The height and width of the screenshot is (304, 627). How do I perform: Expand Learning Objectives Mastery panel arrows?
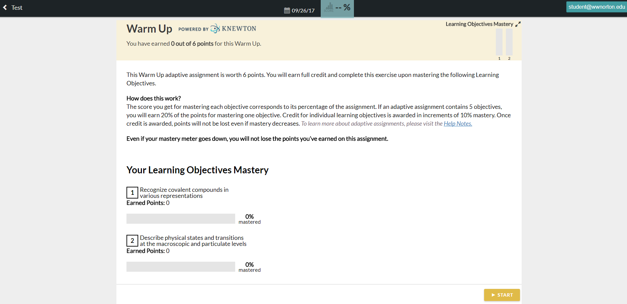[518, 24]
